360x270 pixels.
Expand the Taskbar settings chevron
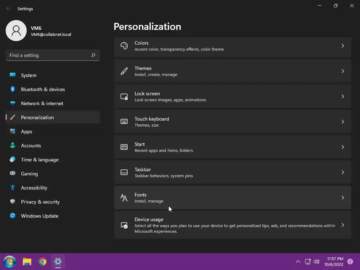coord(342,172)
